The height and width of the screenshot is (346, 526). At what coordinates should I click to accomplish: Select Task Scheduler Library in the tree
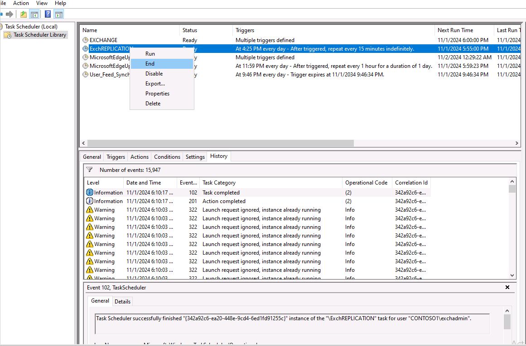coord(40,35)
